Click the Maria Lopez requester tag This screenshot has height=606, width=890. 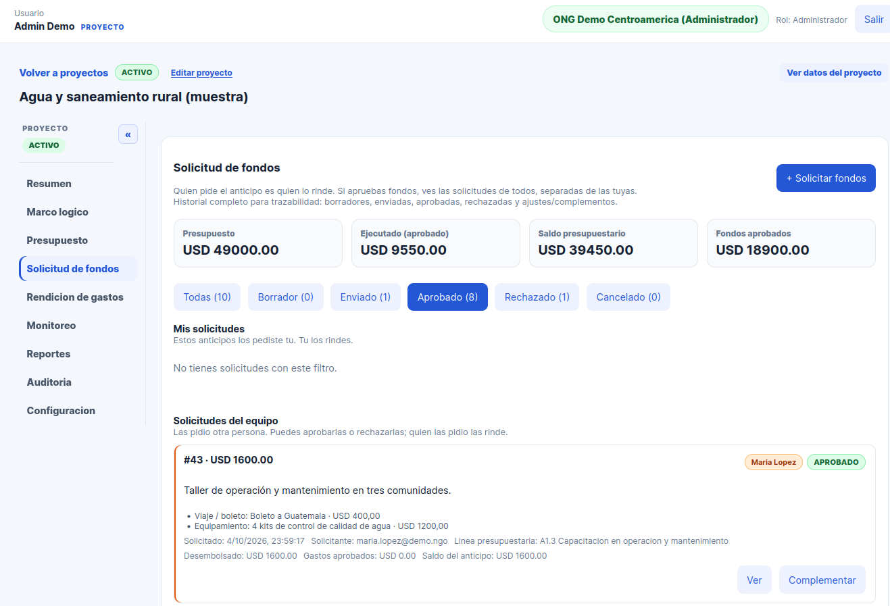[774, 462]
